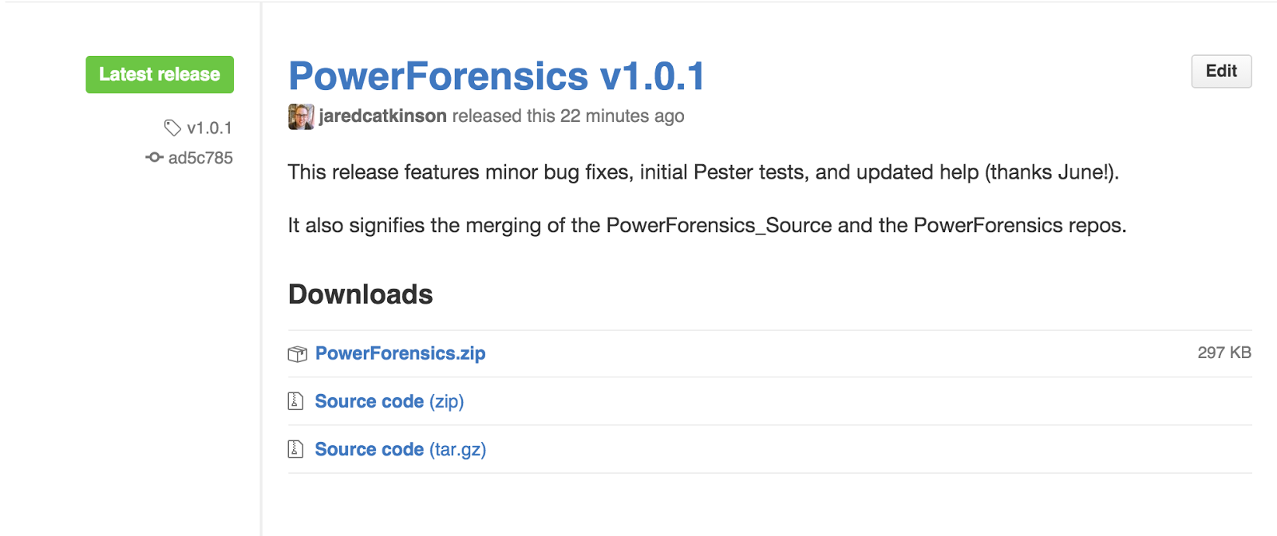This screenshot has width=1277, height=536.
Task: Click the Downloads heading
Action: click(360, 294)
